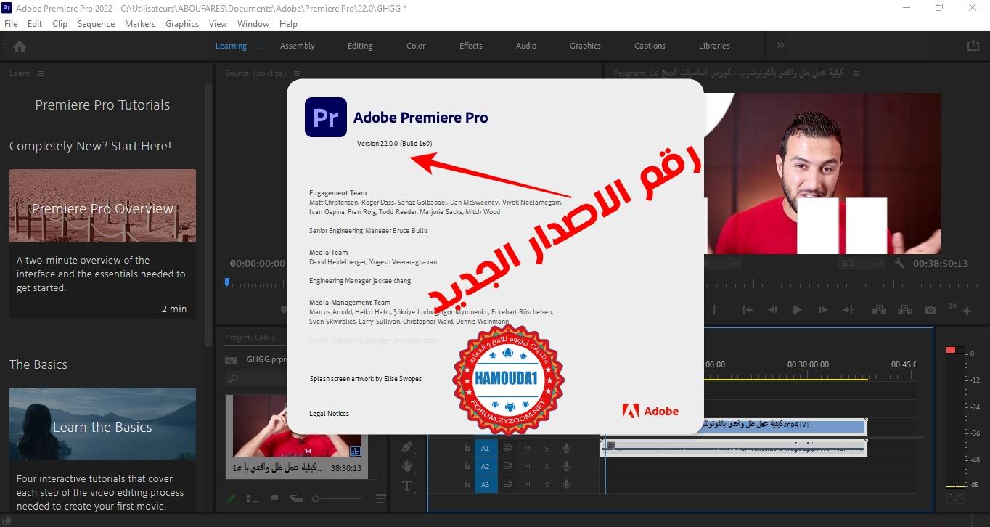Solo track A3
The width and height of the screenshot is (990, 527).
547,484
